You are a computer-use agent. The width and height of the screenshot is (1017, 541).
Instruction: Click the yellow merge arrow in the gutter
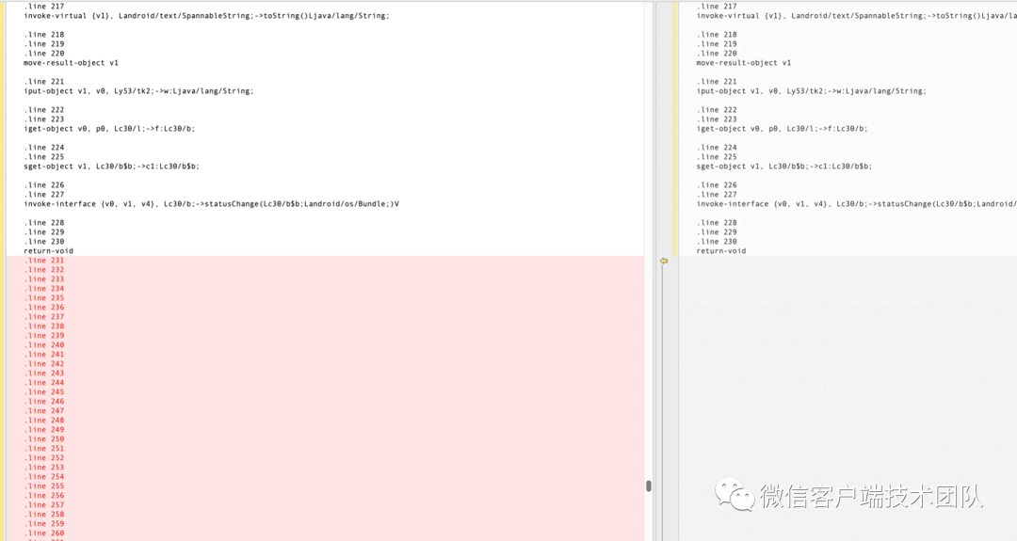[x=663, y=261]
